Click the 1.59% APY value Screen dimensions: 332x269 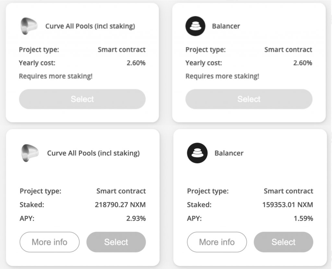(x=303, y=218)
